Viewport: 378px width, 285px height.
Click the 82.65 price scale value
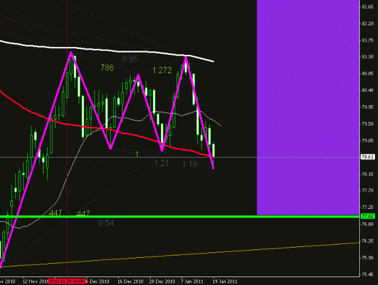pos(368,7)
